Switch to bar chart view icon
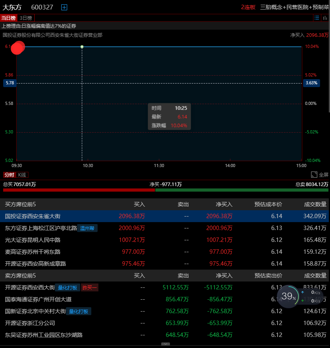 325,18
